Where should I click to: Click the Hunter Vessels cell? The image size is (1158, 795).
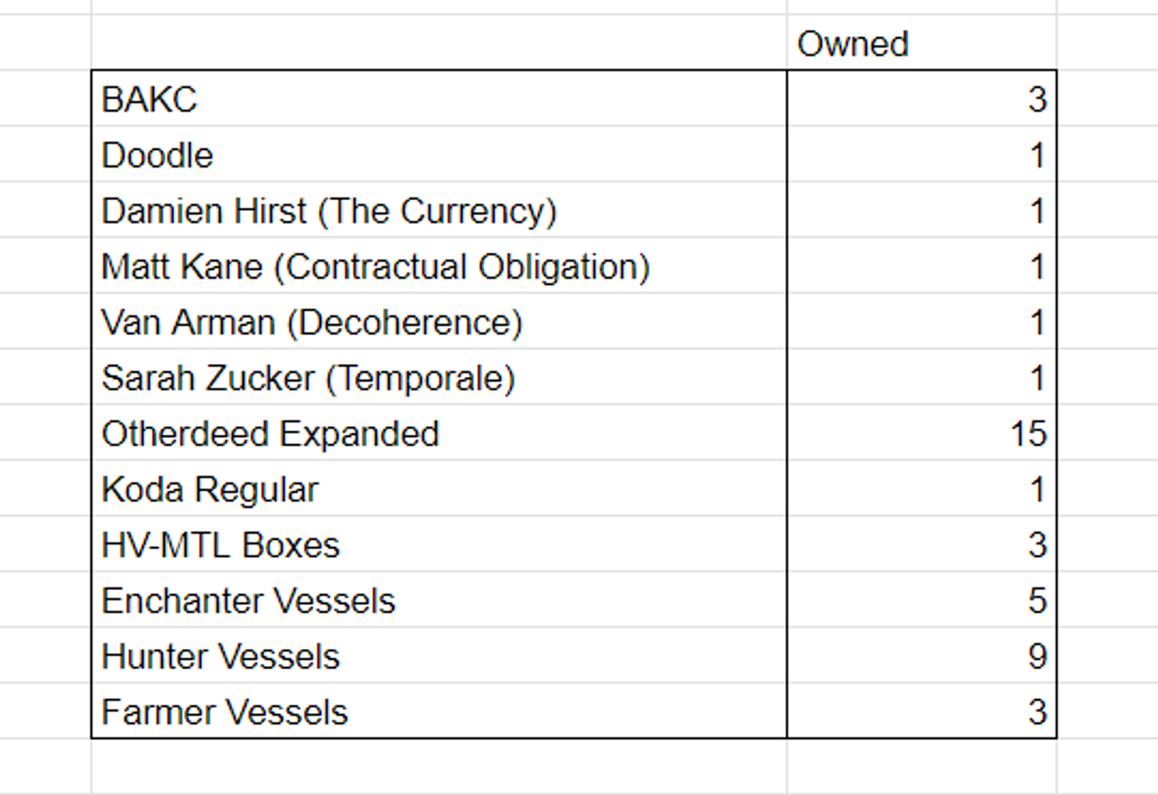coord(221,656)
